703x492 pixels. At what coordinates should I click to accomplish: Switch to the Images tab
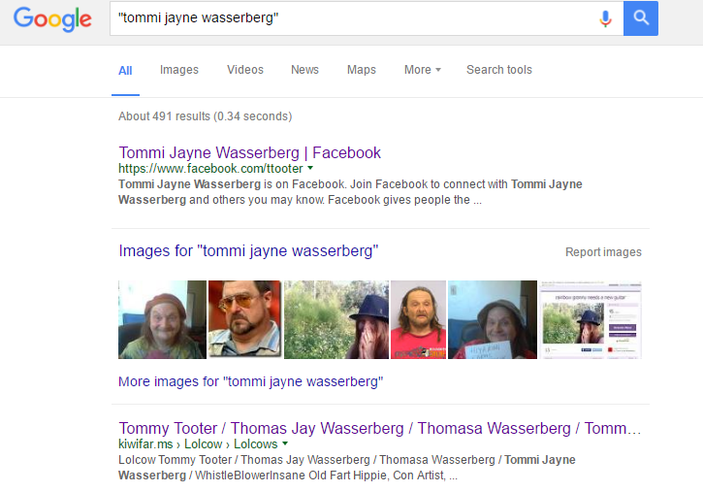tap(178, 70)
